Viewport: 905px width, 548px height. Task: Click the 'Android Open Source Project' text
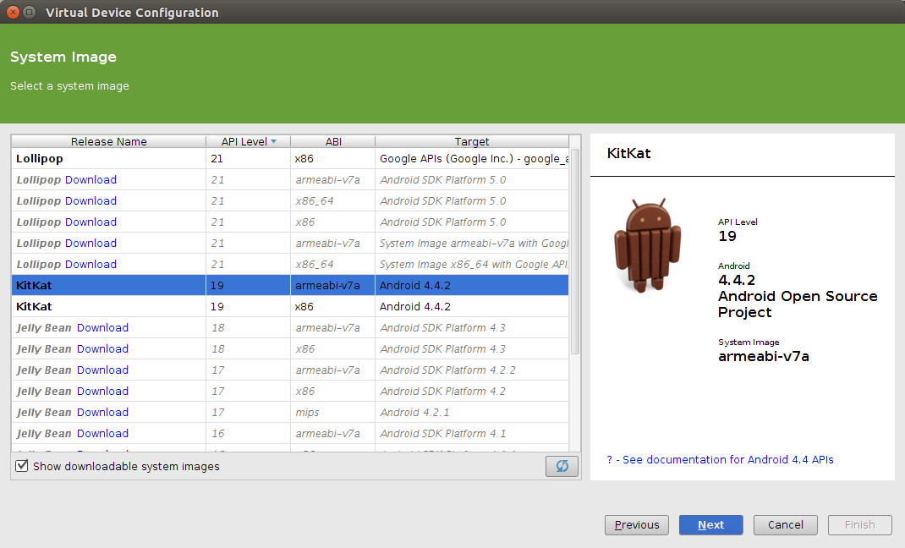798,304
